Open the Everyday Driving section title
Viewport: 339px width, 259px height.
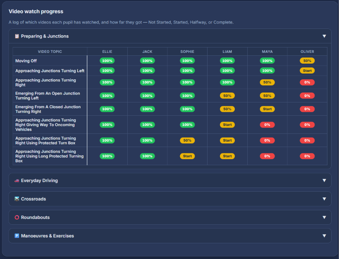click(x=39, y=181)
